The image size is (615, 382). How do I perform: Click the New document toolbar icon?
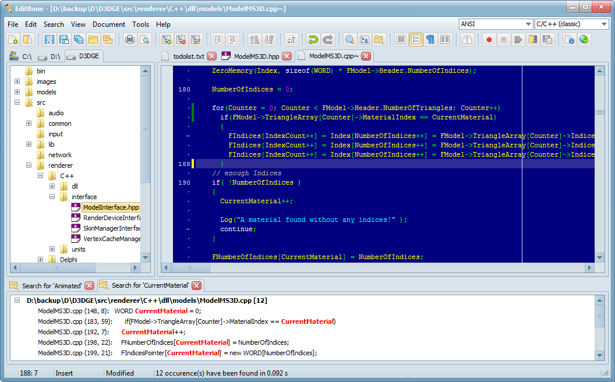[x=12, y=40]
